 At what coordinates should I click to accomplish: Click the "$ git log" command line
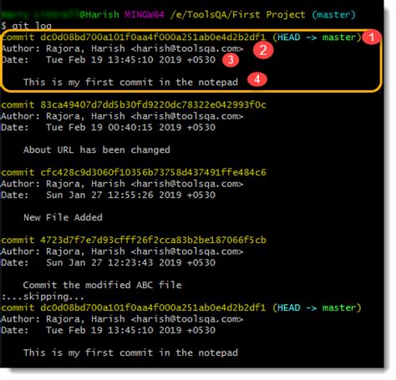point(26,26)
